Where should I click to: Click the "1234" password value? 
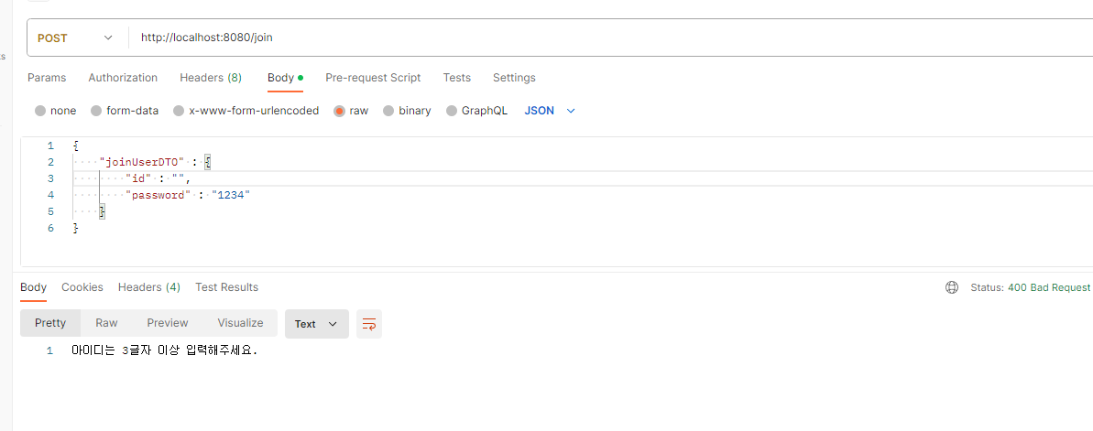(231, 195)
